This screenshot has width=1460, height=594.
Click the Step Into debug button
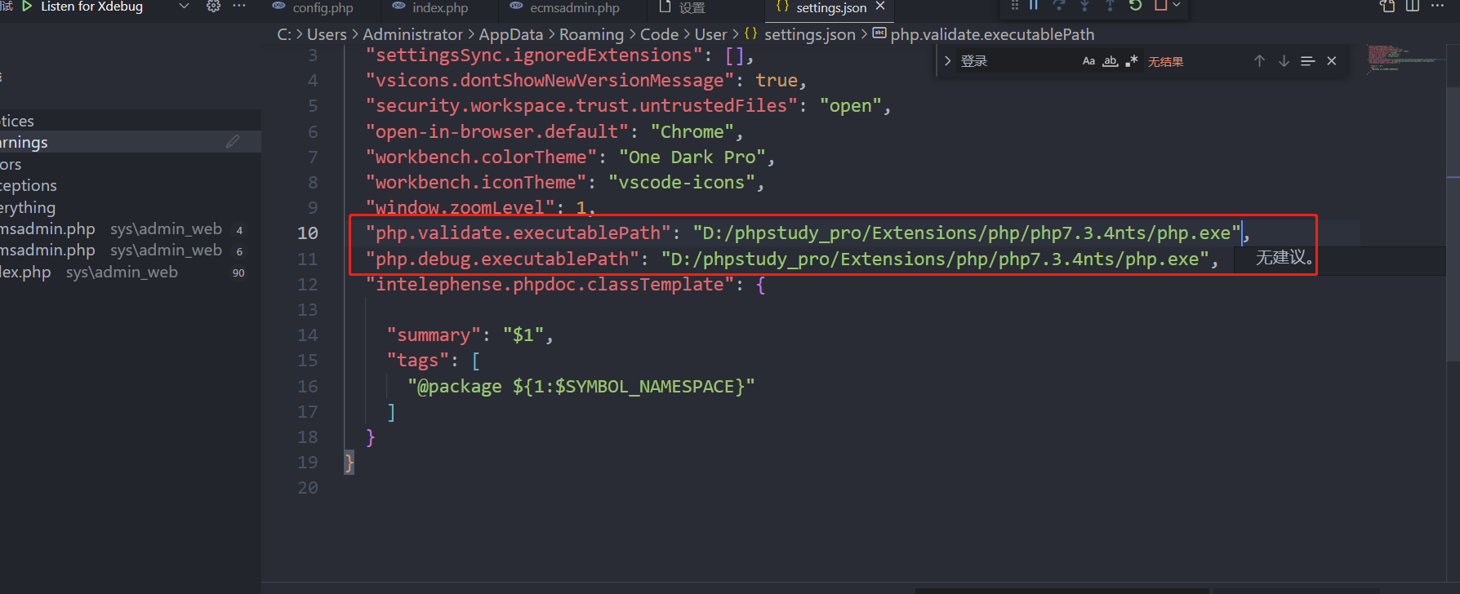[1084, 6]
